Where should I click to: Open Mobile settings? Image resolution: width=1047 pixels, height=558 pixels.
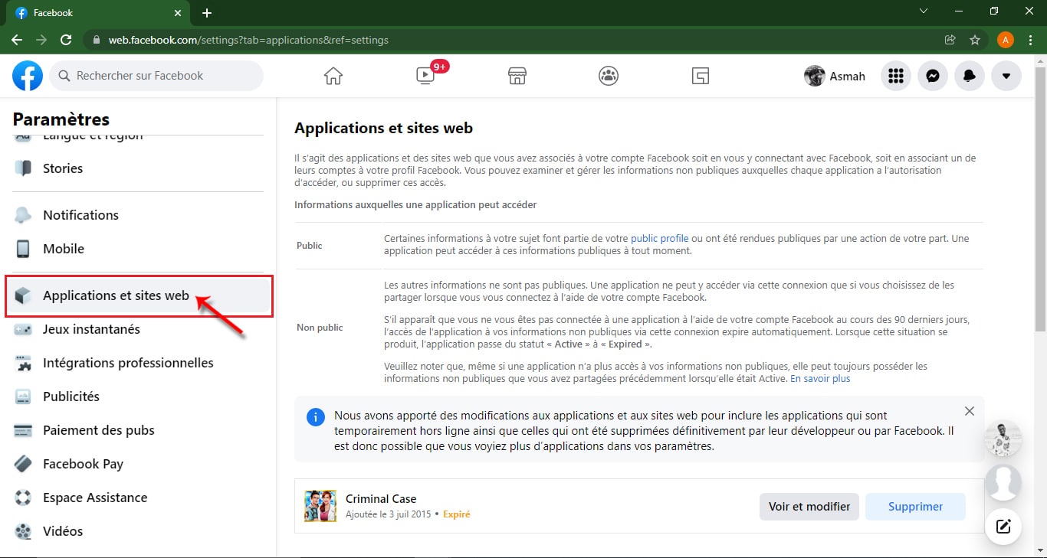click(x=138, y=249)
